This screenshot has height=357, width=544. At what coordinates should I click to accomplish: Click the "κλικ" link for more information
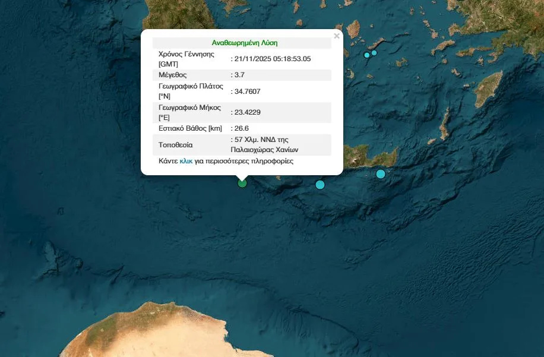(x=186, y=161)
